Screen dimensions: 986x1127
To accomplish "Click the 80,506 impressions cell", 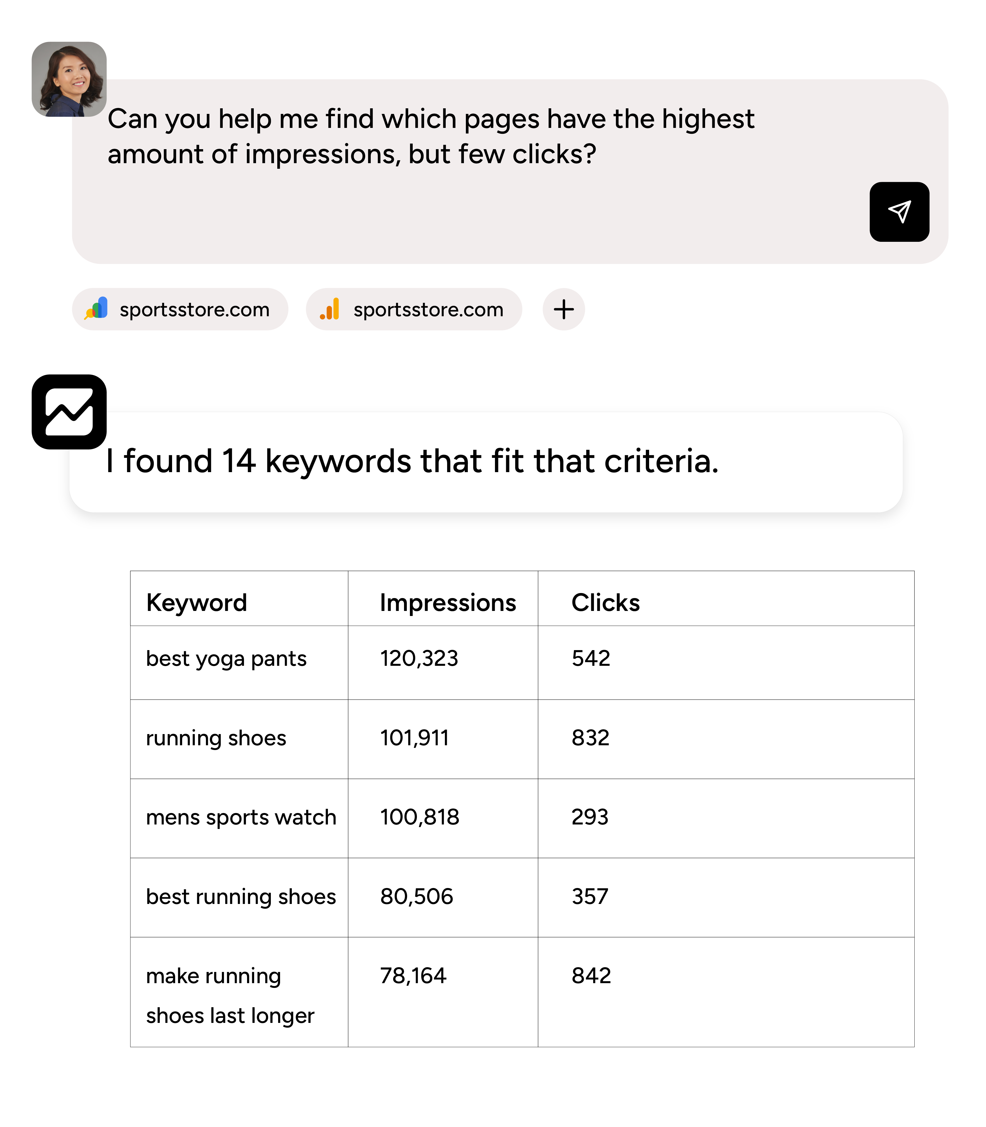I will point(417,896).
